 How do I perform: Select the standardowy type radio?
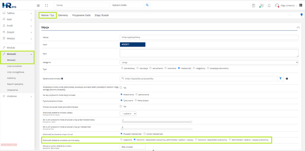coord(122,68)
